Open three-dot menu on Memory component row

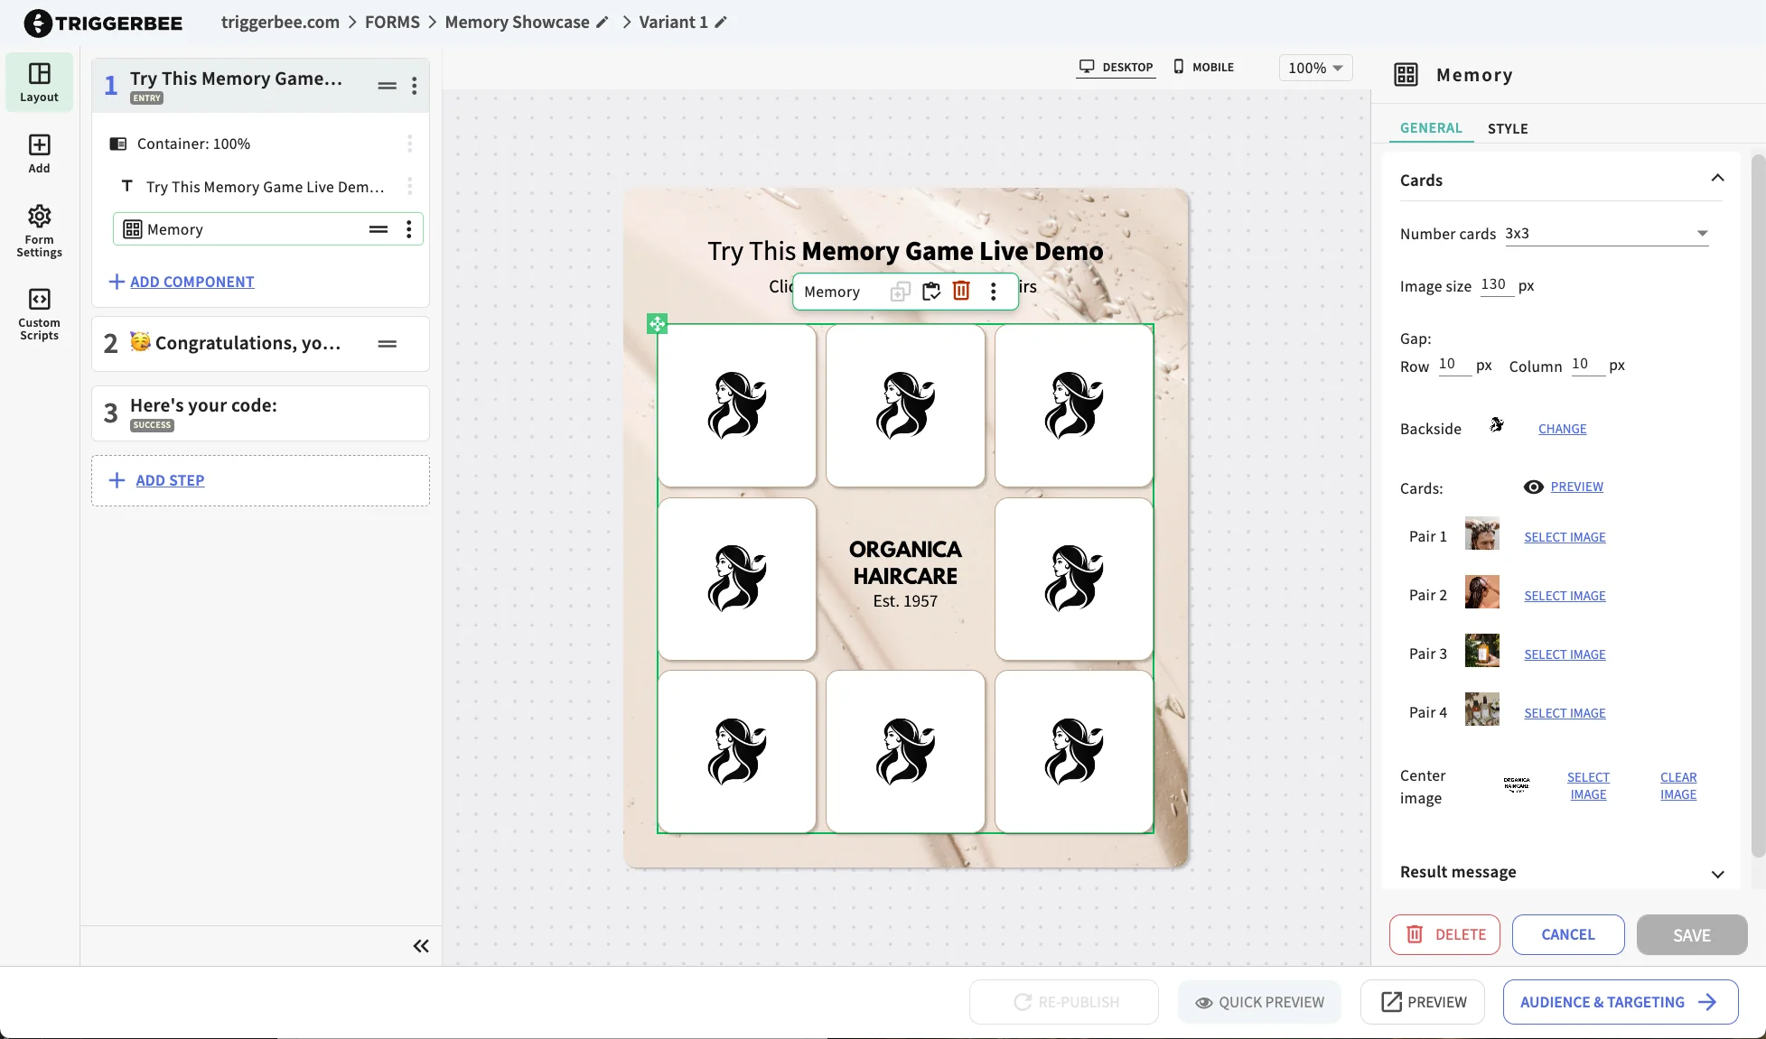(x=408, y=229)
